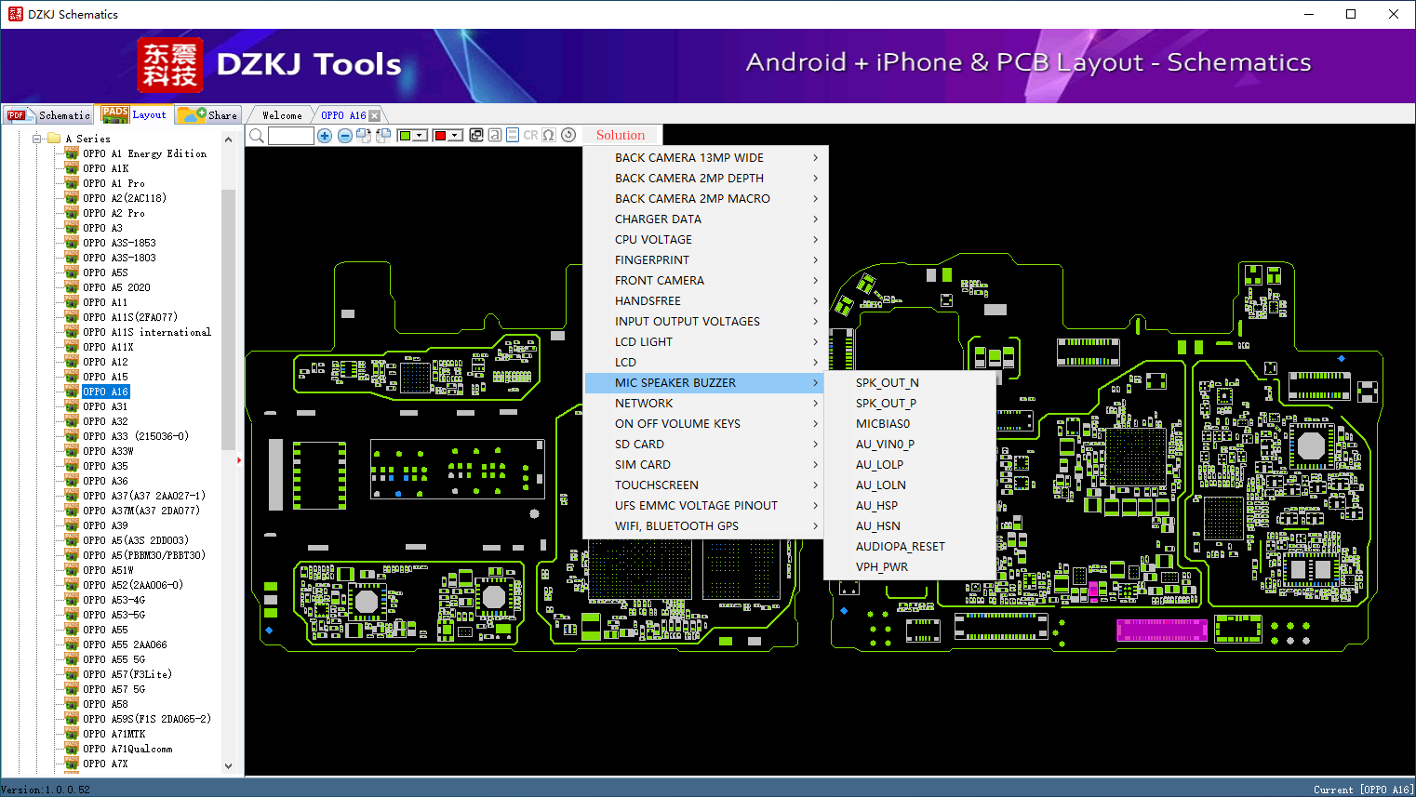The width and height of the screenshot is (1416, 797).
Task: Click the letter 'a' text icon
Action: [495, 135]
